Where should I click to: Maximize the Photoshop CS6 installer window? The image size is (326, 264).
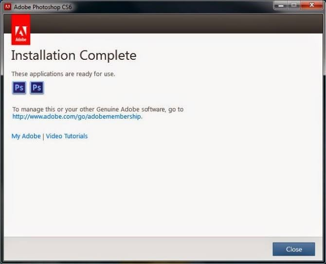click(x=294, y=5)
